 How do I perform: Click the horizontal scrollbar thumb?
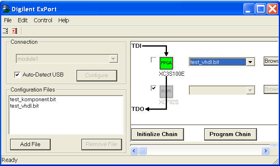pyautogui.click(x=143, y=151)
